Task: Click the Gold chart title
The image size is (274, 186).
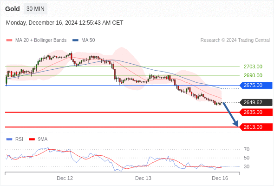Action: click(13, 9)
